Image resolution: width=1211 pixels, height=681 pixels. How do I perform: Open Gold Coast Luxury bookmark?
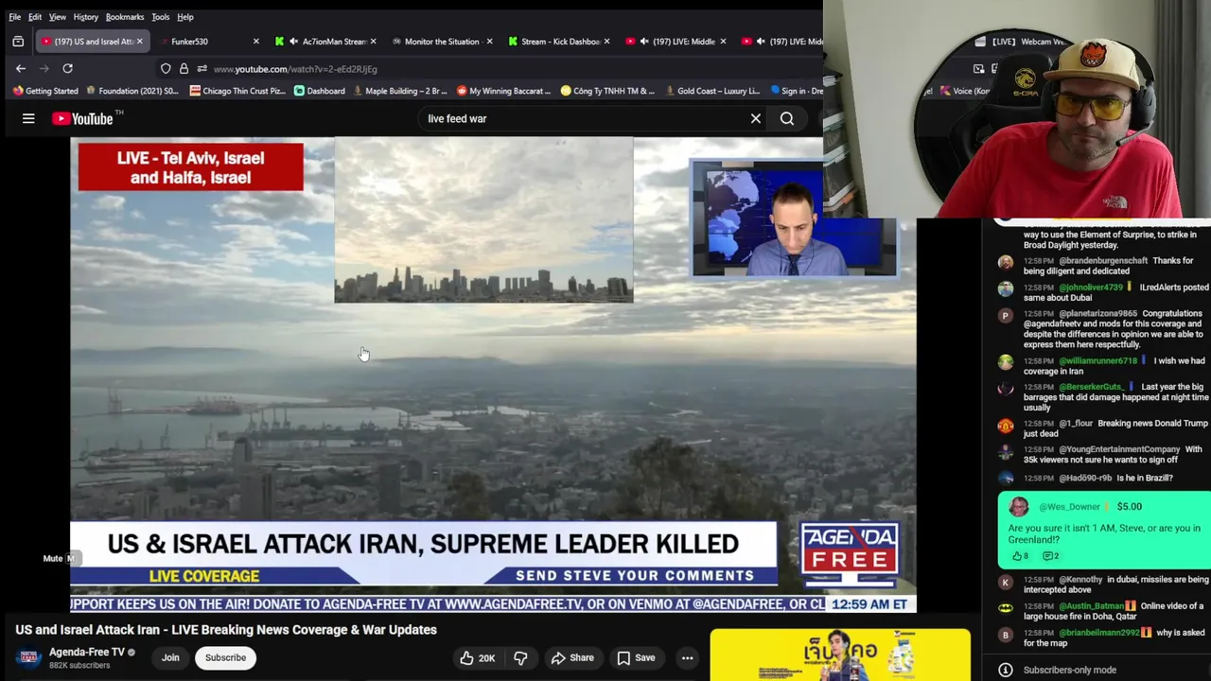pyautogui.click(x=713, y=91)
